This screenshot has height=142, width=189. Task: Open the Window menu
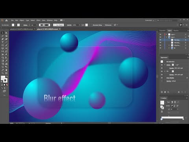point(50,21)
